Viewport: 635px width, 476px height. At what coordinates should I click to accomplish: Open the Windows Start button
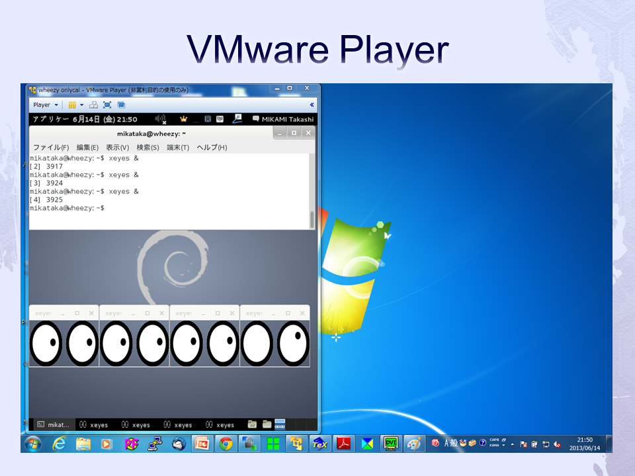33,444
